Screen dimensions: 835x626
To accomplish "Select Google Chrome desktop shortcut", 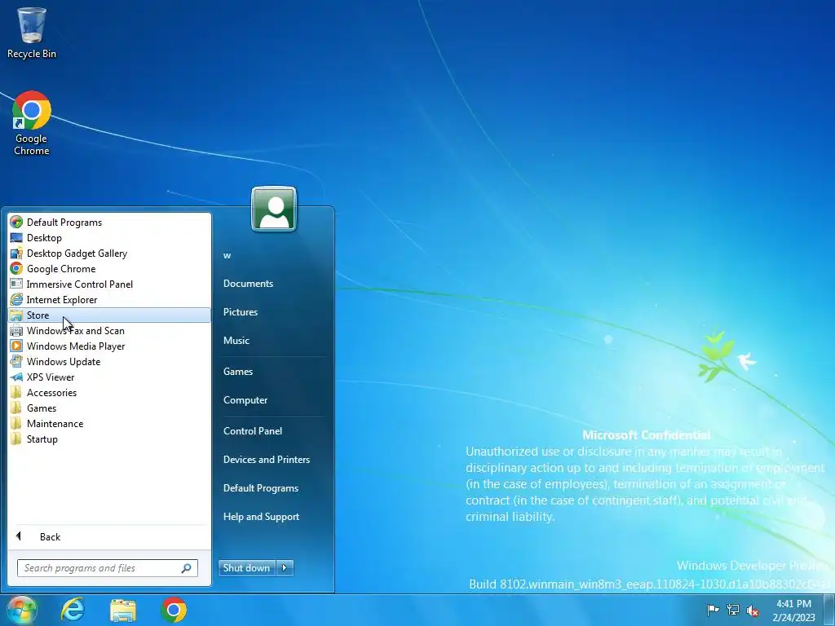I will tap(32, 124).
